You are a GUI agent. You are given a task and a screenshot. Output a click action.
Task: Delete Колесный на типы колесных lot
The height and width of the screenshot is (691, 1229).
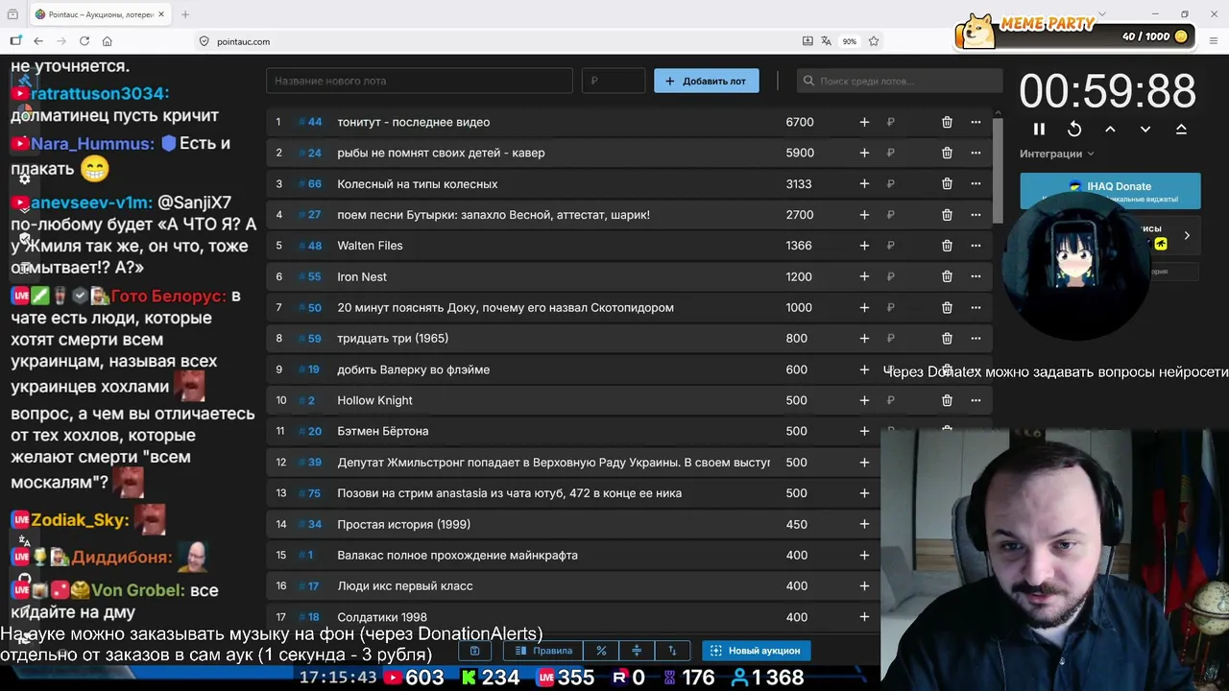point(947,183)
